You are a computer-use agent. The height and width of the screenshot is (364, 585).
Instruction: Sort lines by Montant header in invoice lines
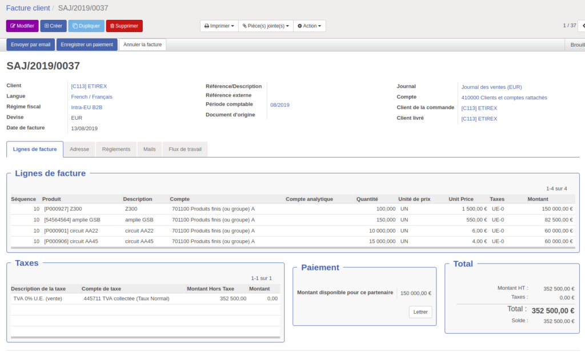pyautogui.click(x=538, y=199)
